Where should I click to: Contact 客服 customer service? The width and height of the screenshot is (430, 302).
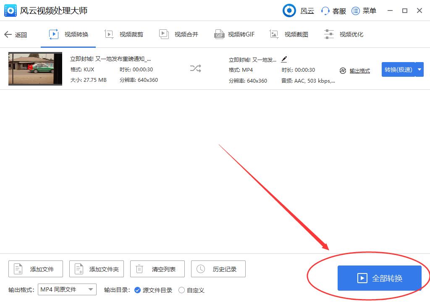pyautogui.click(x=333, y=10)
